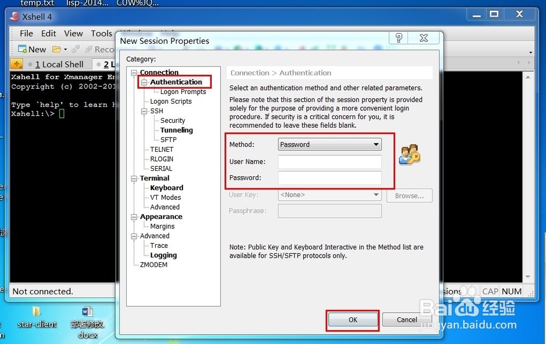Select Logging in the category tree
546x344 pixels.
point(163,255)
